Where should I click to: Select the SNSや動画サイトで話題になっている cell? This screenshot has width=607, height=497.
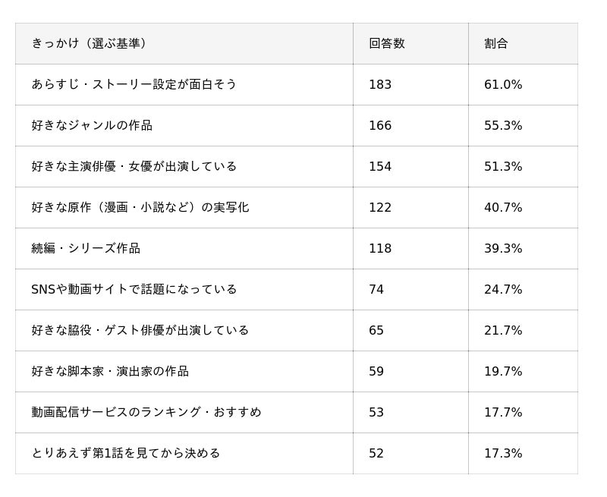pos(134,289)
